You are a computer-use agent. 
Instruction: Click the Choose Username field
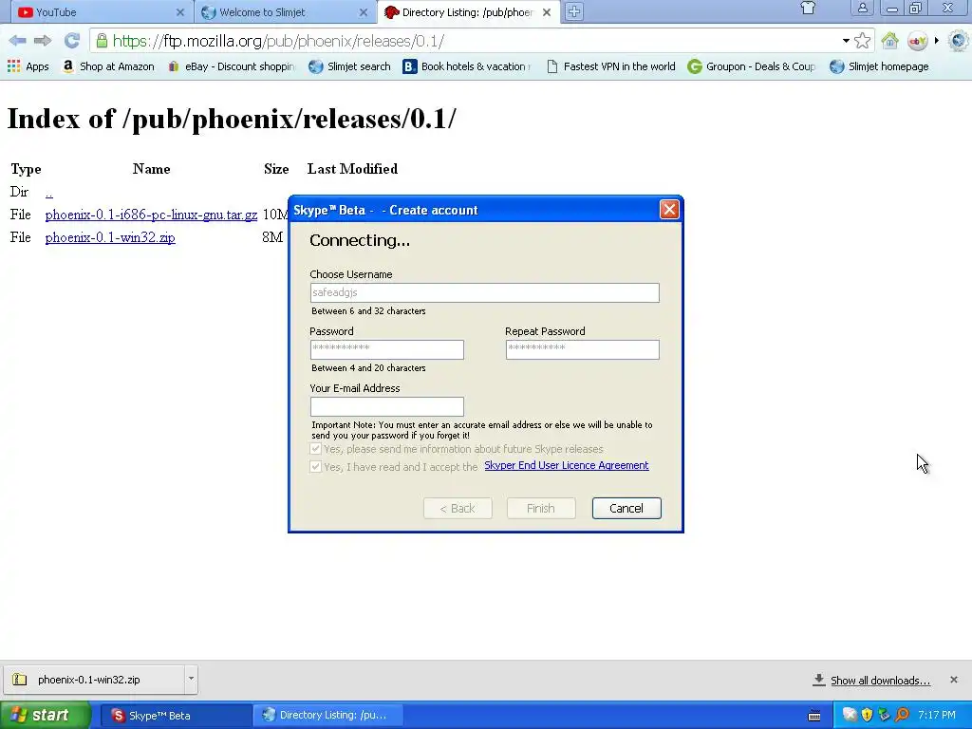(485, 292)
